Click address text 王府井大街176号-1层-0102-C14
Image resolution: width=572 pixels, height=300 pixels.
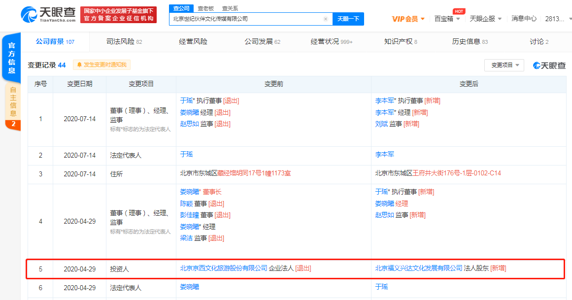click(x=457, y=173)
